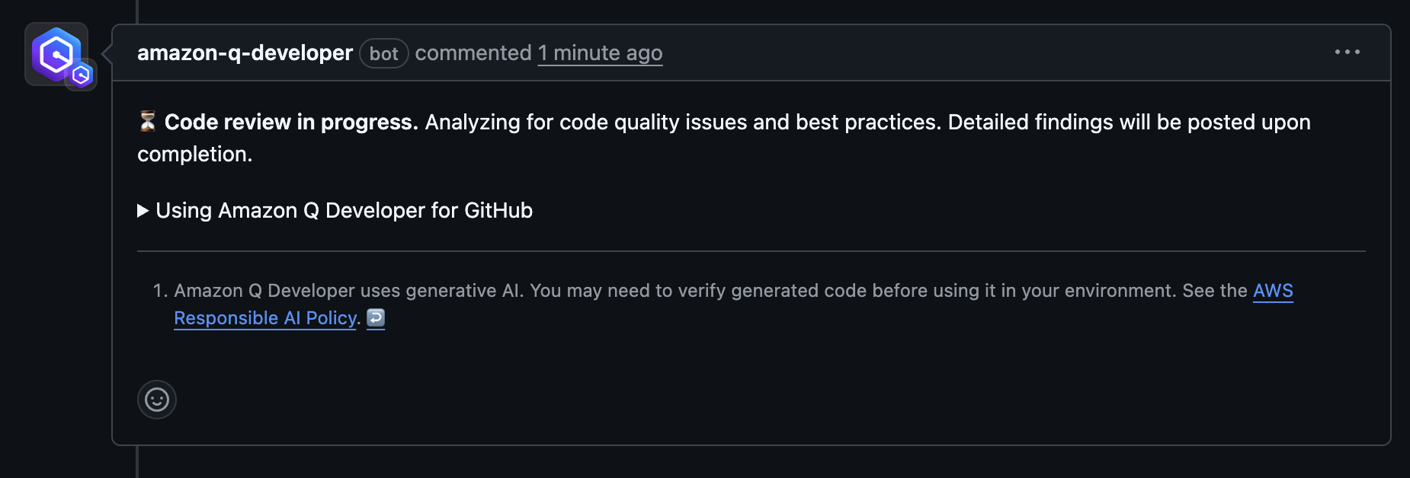Click the bold 'Code review in progress.' text
1410x478 pixels.
point(291,122)
